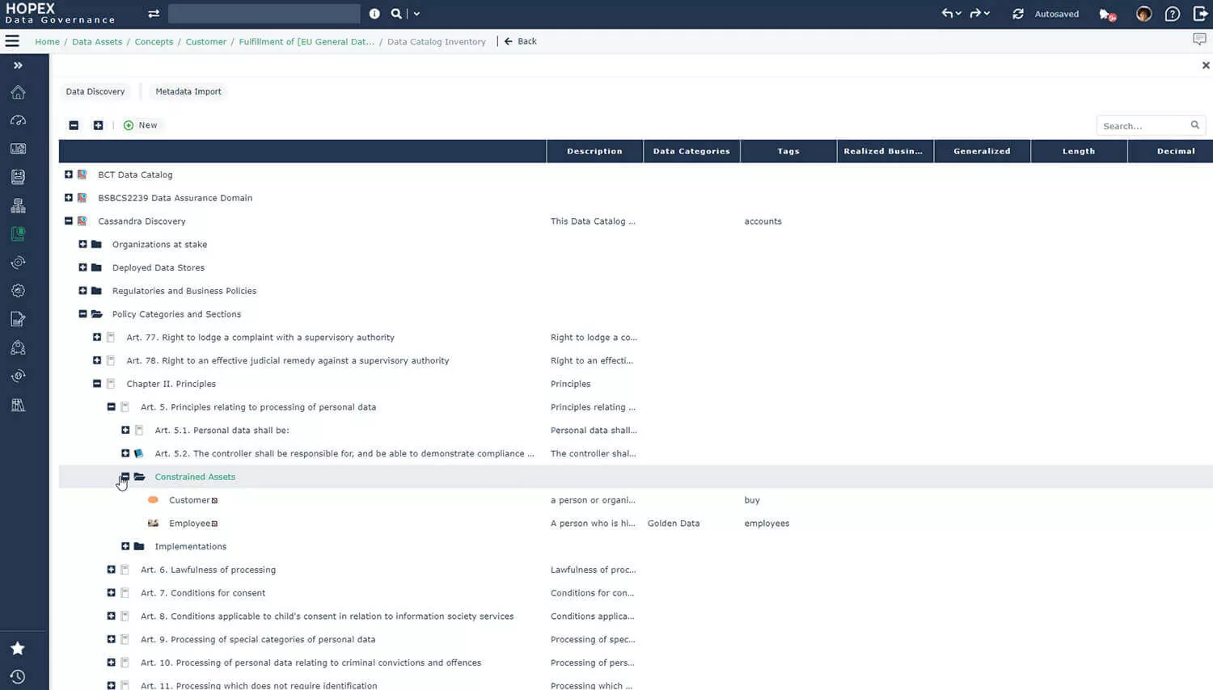Viewport: 1213px width, 690px height.
Task: Collapse Policy Categories and Sections folder
Action: [82, 314]
